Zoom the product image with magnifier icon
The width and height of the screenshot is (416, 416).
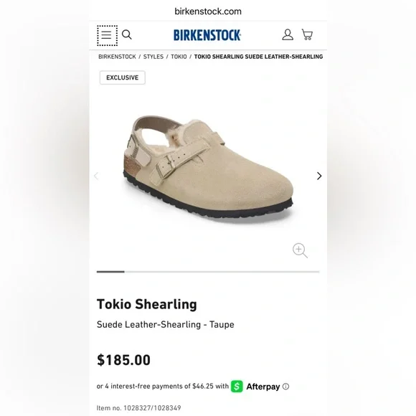(x=300, y=250)
